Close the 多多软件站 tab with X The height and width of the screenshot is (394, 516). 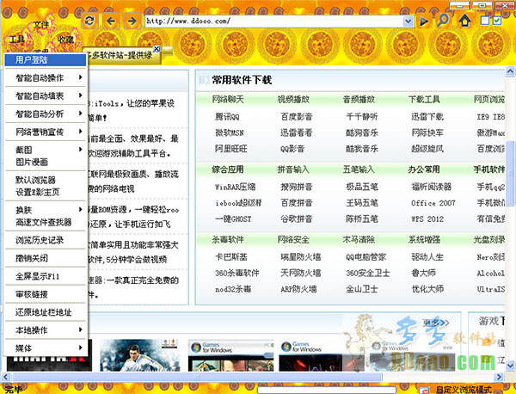157,49
